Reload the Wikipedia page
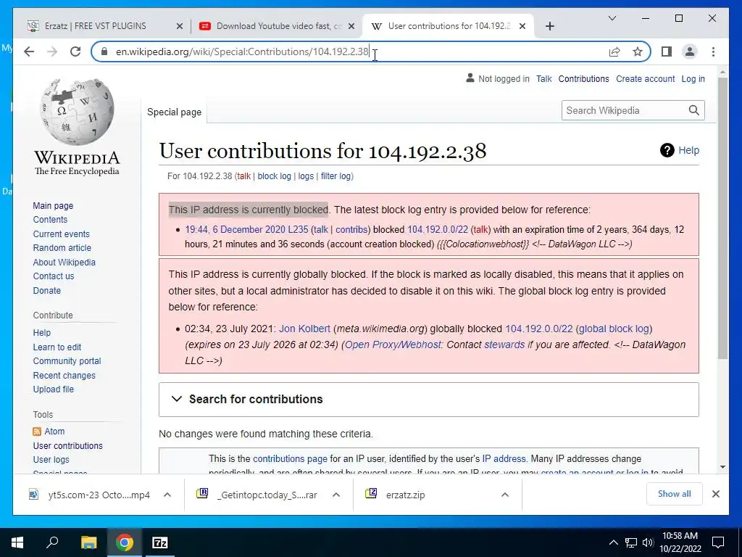This screenshot has height=557, width=742. pyautogui.click(x=75, y=51)
